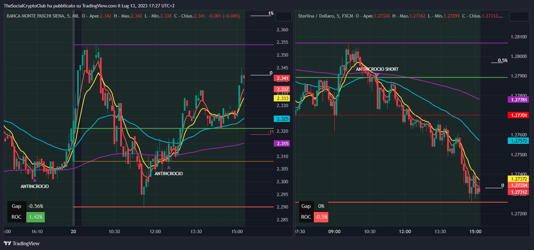The height and width of the screenshot is (250, 534).
Task: Click the purple 1.27781 price label
Action: [518, 100]
